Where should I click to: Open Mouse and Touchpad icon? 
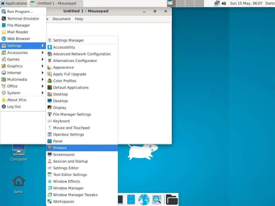pyautogui.click(x=50, y=128)
